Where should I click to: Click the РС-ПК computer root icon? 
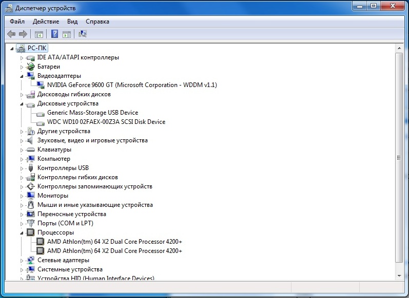tap(21, 48)
